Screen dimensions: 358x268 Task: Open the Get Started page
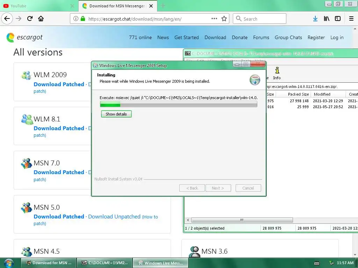click(187, 37)
